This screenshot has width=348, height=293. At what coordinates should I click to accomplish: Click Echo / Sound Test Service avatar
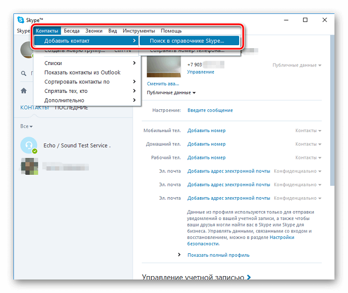click(x=29, y=146)
